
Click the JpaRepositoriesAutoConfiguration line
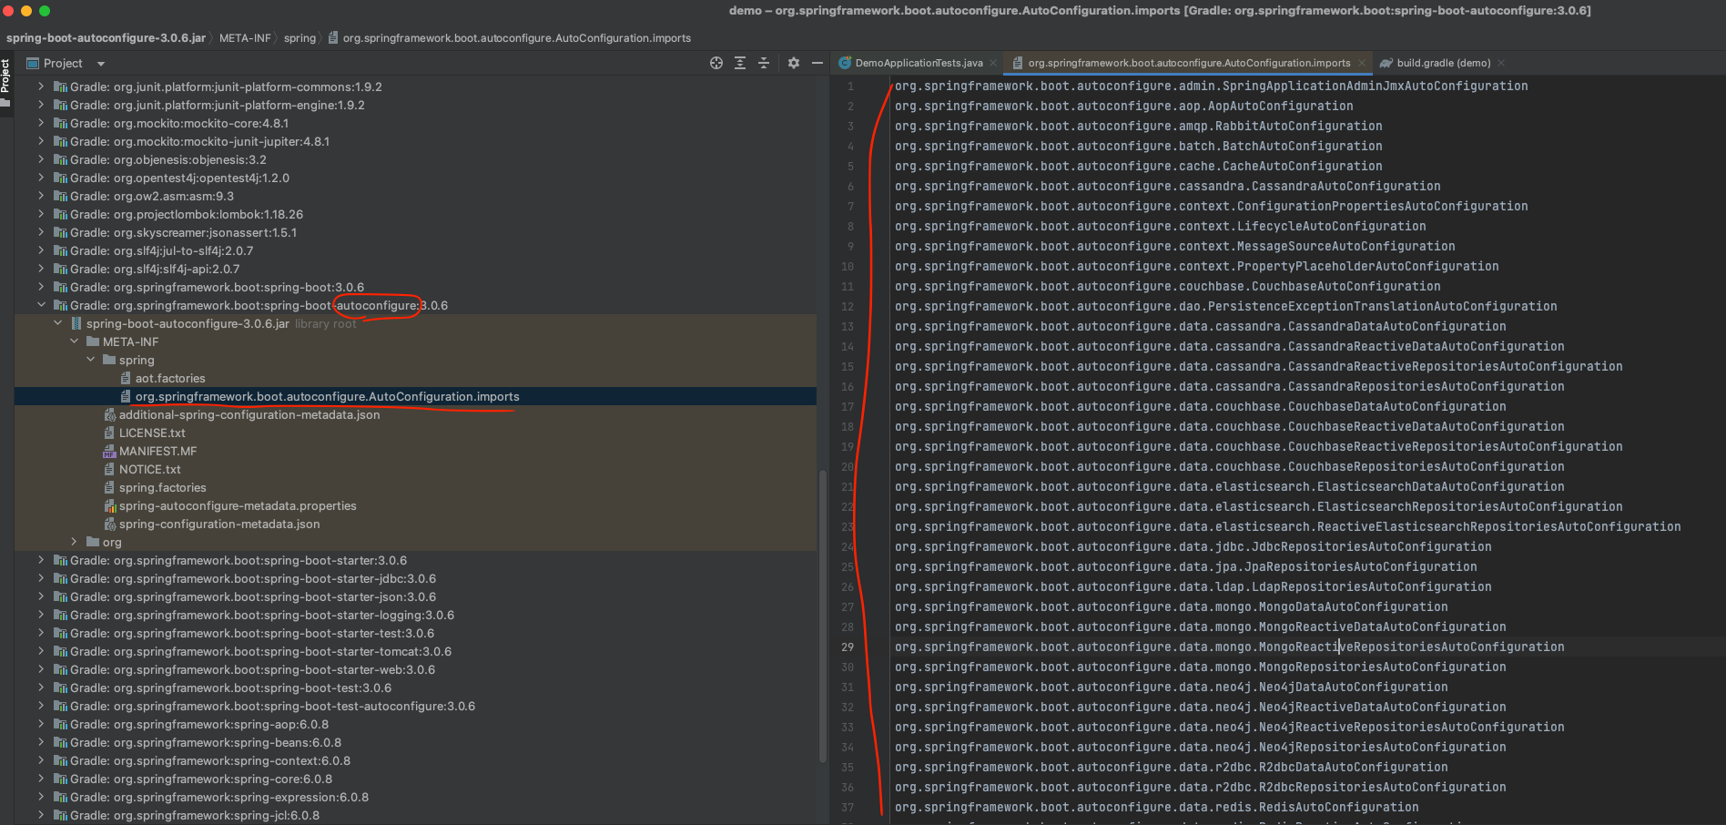(x=1185, y=567)
